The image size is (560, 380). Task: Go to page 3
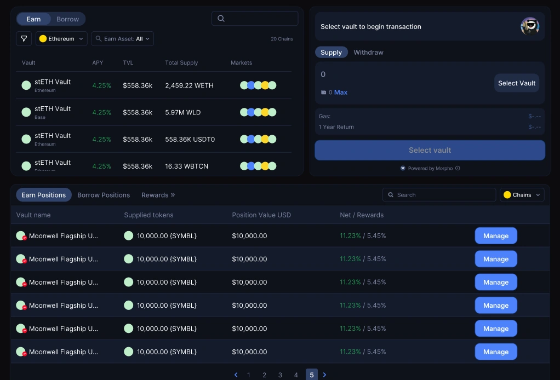(280, 375)
